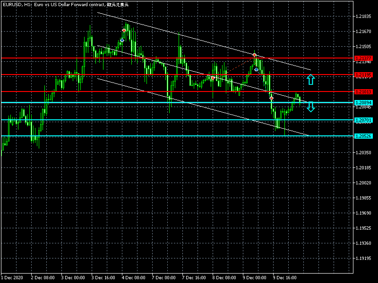Click the 9 Dec 00:00 time label
378x283 pixels.
[x=255, y=278]
